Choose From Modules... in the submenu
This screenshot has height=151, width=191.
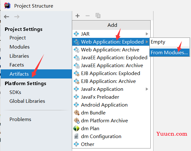click(x=170, y=53)
